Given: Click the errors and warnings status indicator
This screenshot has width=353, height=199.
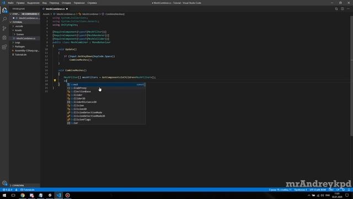Looking at the screenshot, I should 7,190.
